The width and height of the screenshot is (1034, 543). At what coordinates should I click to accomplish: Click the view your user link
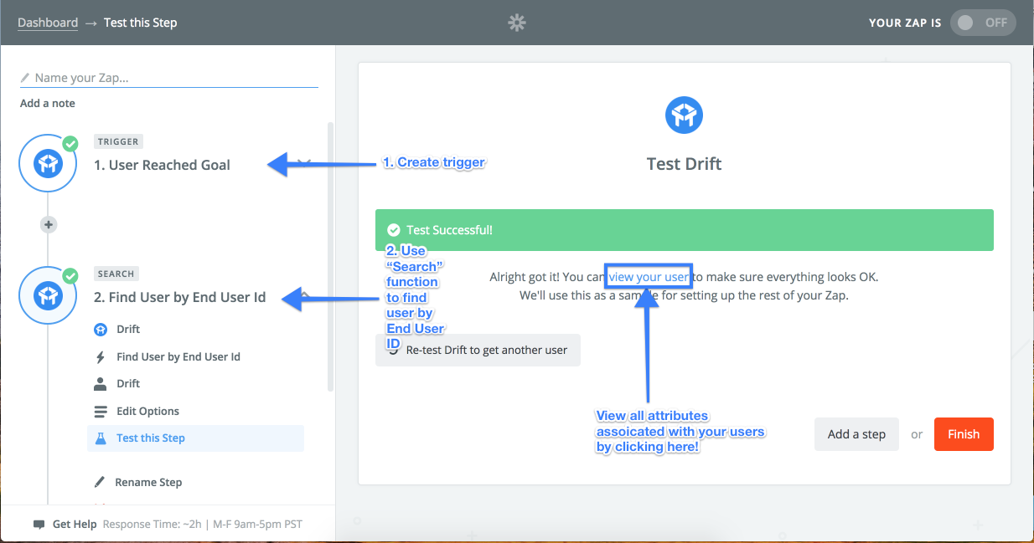coord(649,276)
